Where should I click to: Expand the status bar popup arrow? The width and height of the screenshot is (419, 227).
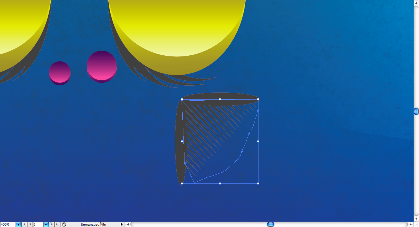(x=122, y=225)
